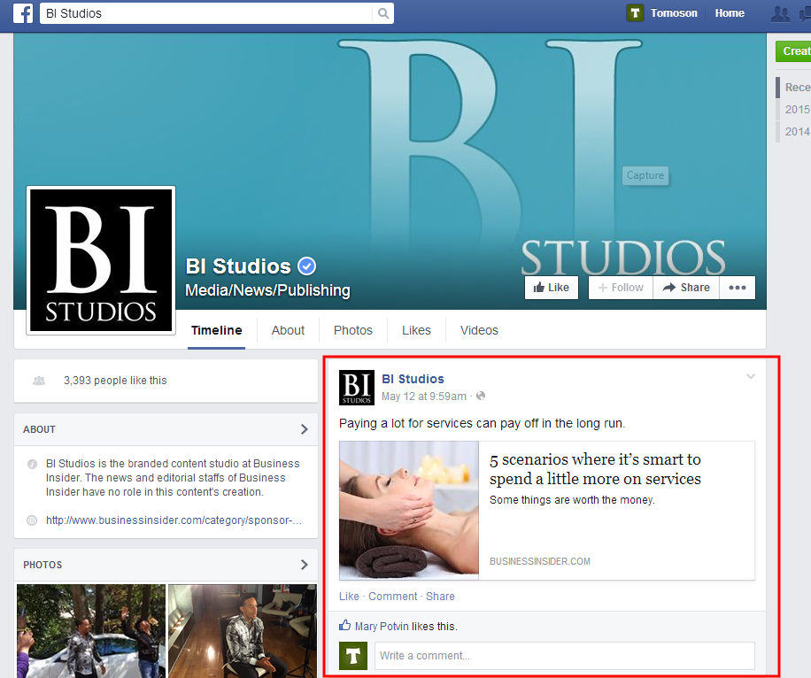Image resolution: width=811 pixels, height=678 pixels.
Task: Click the BUSINESSINSIDER.COM source label
Action: coord(540,562)
